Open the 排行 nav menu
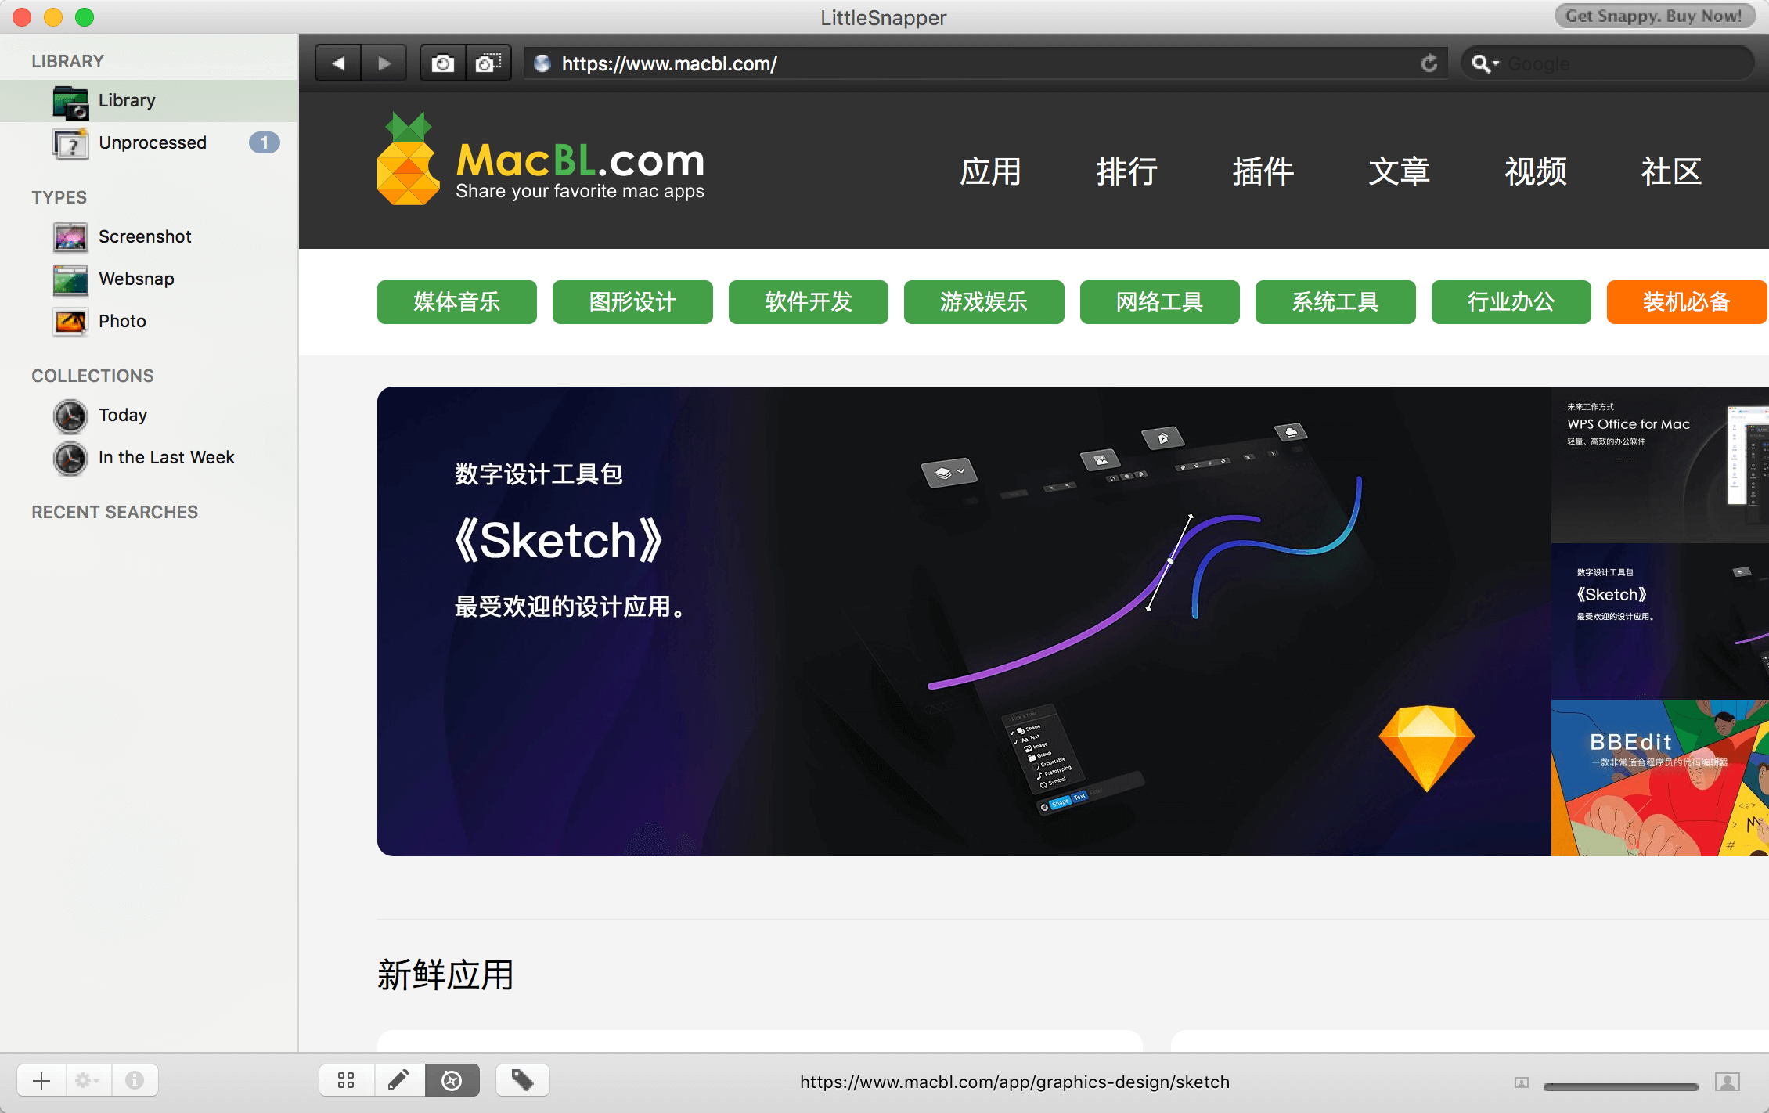The height and width of the screenshot is (1113, 1769). [1126, 171]
